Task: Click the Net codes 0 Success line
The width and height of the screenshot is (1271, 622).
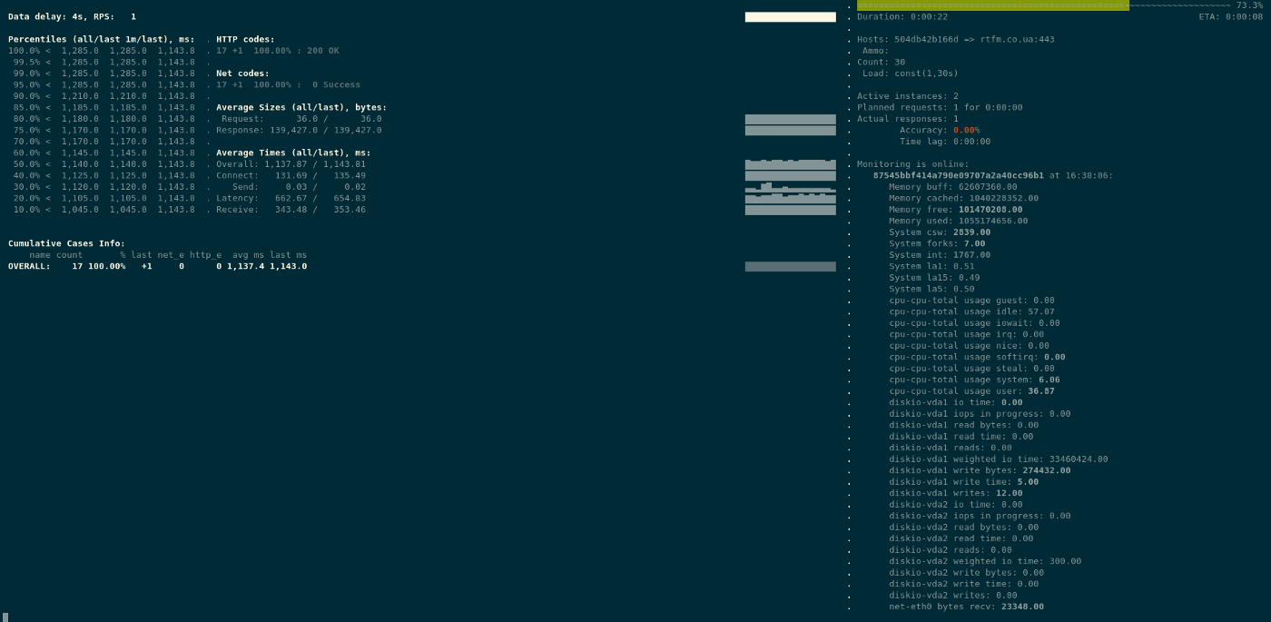Action: (288, 84)
